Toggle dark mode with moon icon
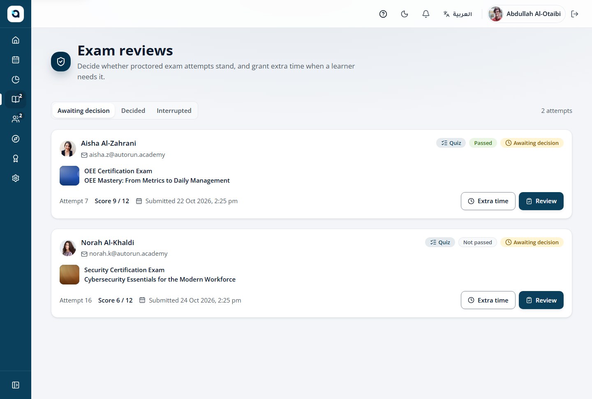Viewport: 592px width, 399px height. point(405,14)
